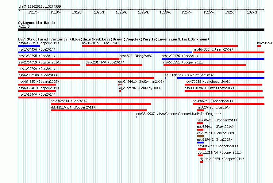Click nsv824014 (Park2010) label
Viewport: 273px width, 183px height.
[215, 127]
